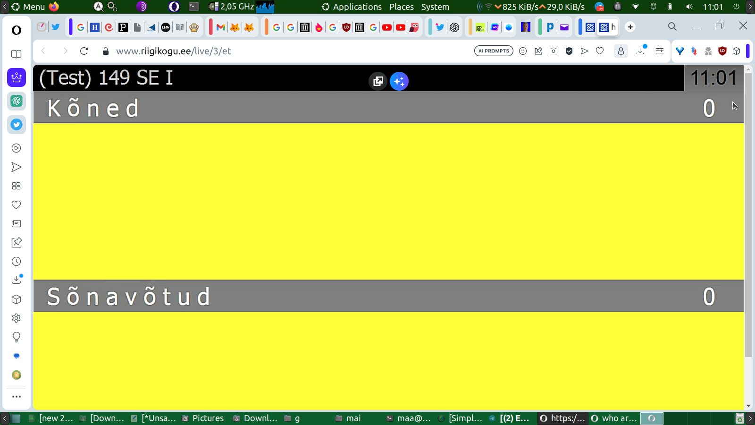Search open tabs with the magnifier icon
The width and height of the screenshot is (755, 425).
point(672,26)
